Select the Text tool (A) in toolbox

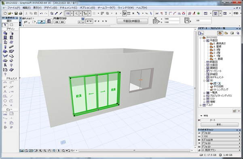pyautogui.click(x=5, y=92)
